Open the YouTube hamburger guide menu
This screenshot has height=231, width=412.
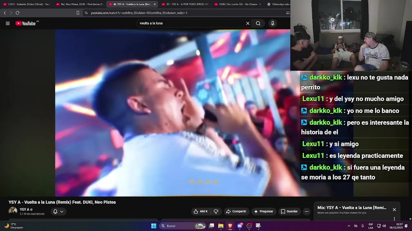[x=8, y=23]
